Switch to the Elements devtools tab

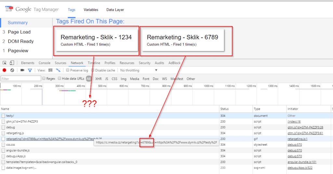pyautogui.click(x=28, y=63)
